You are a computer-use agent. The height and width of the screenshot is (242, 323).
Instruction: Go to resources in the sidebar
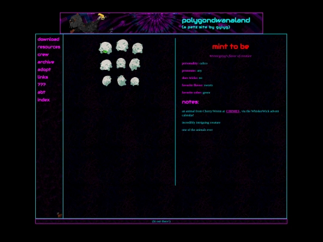(49, 47)
